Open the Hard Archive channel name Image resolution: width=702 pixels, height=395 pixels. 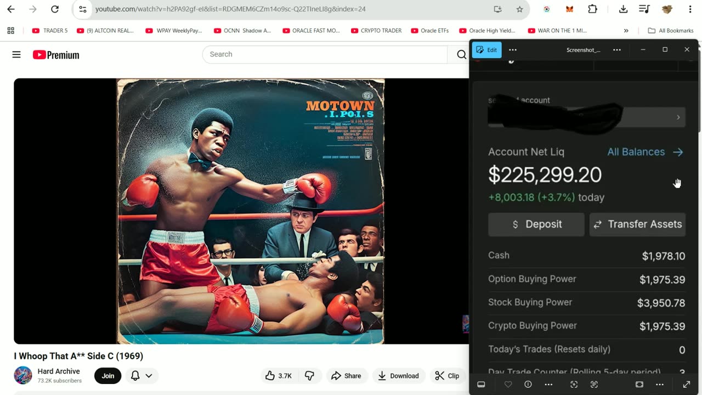(x=59, y=371)
